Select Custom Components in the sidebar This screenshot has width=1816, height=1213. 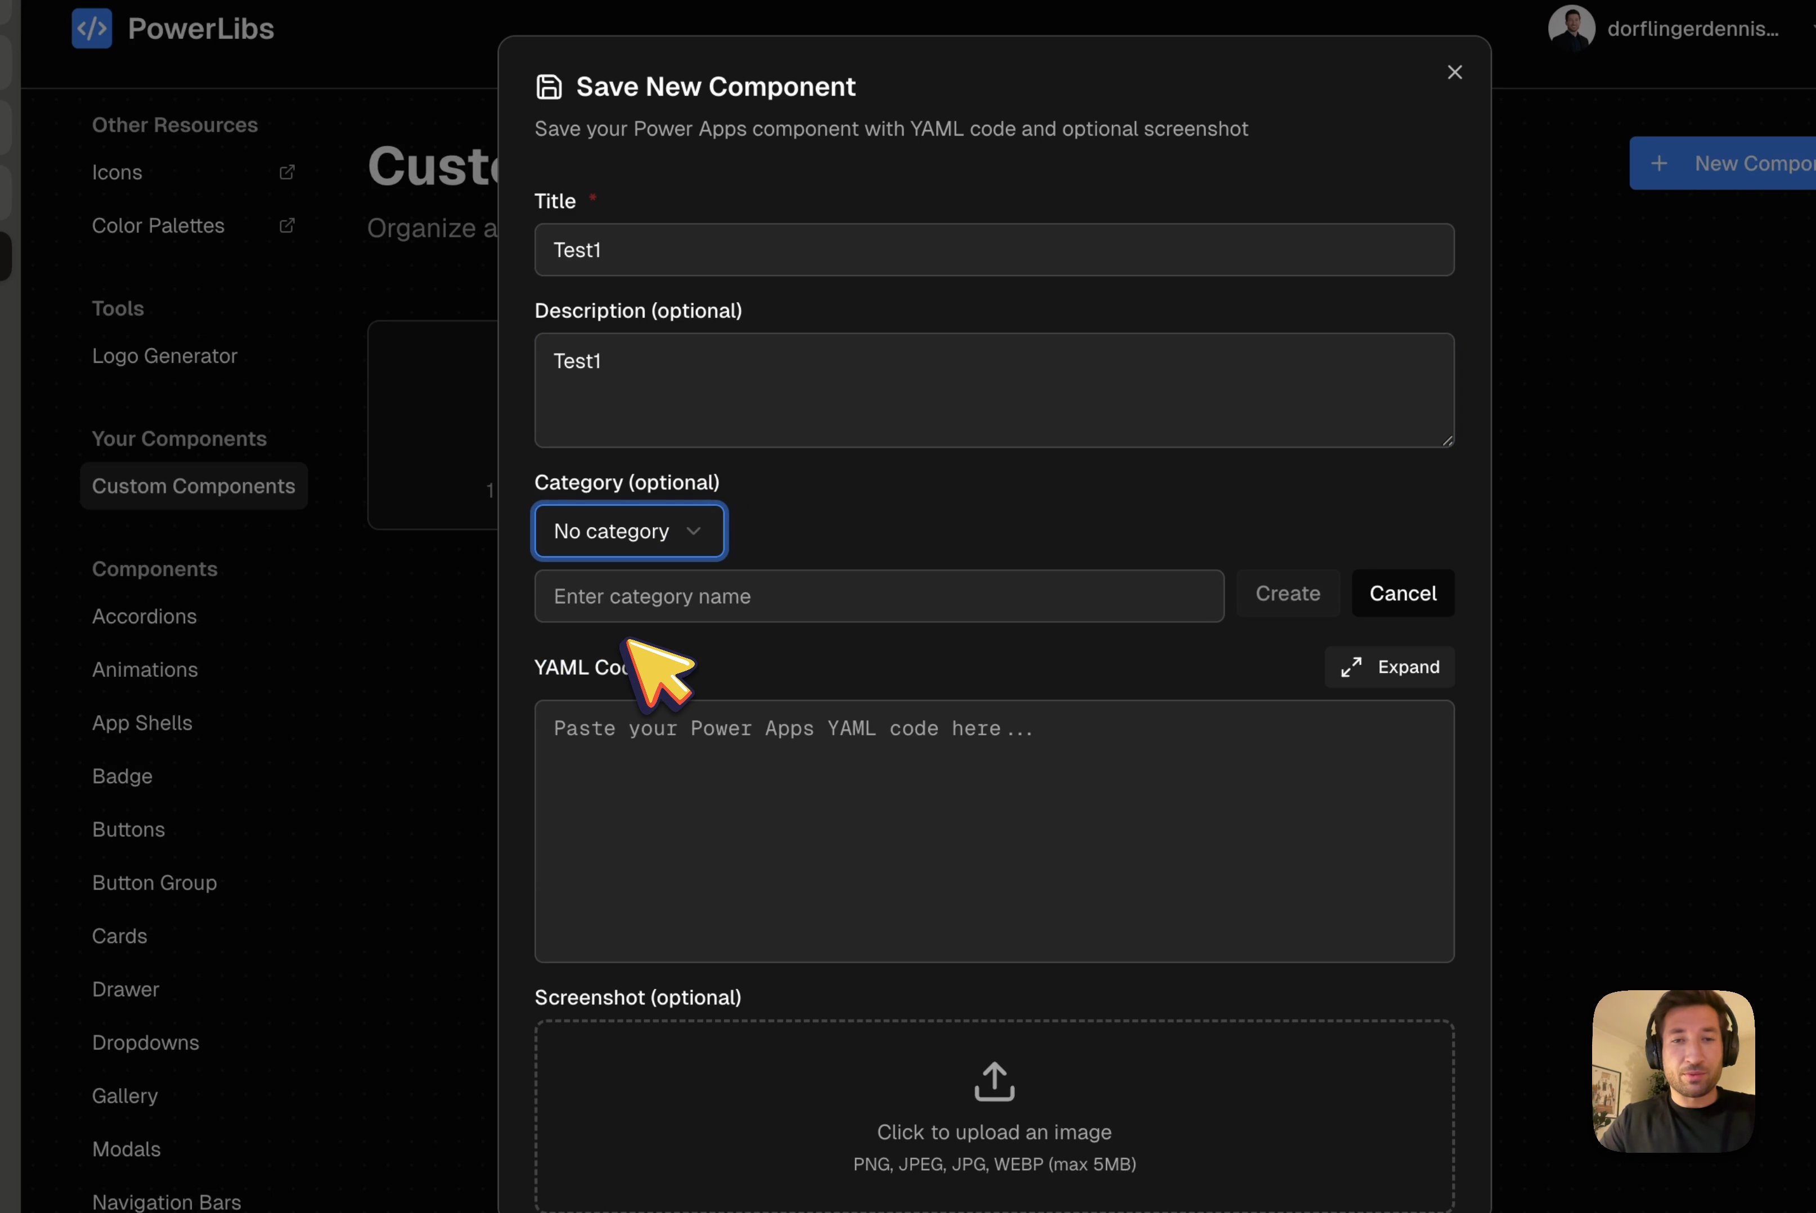pos(194,486)
